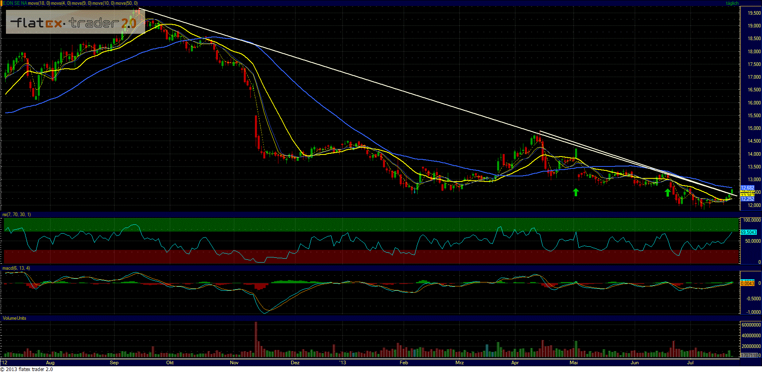
Task: Click the 13,500 price axis value
Action: [754, 167]
